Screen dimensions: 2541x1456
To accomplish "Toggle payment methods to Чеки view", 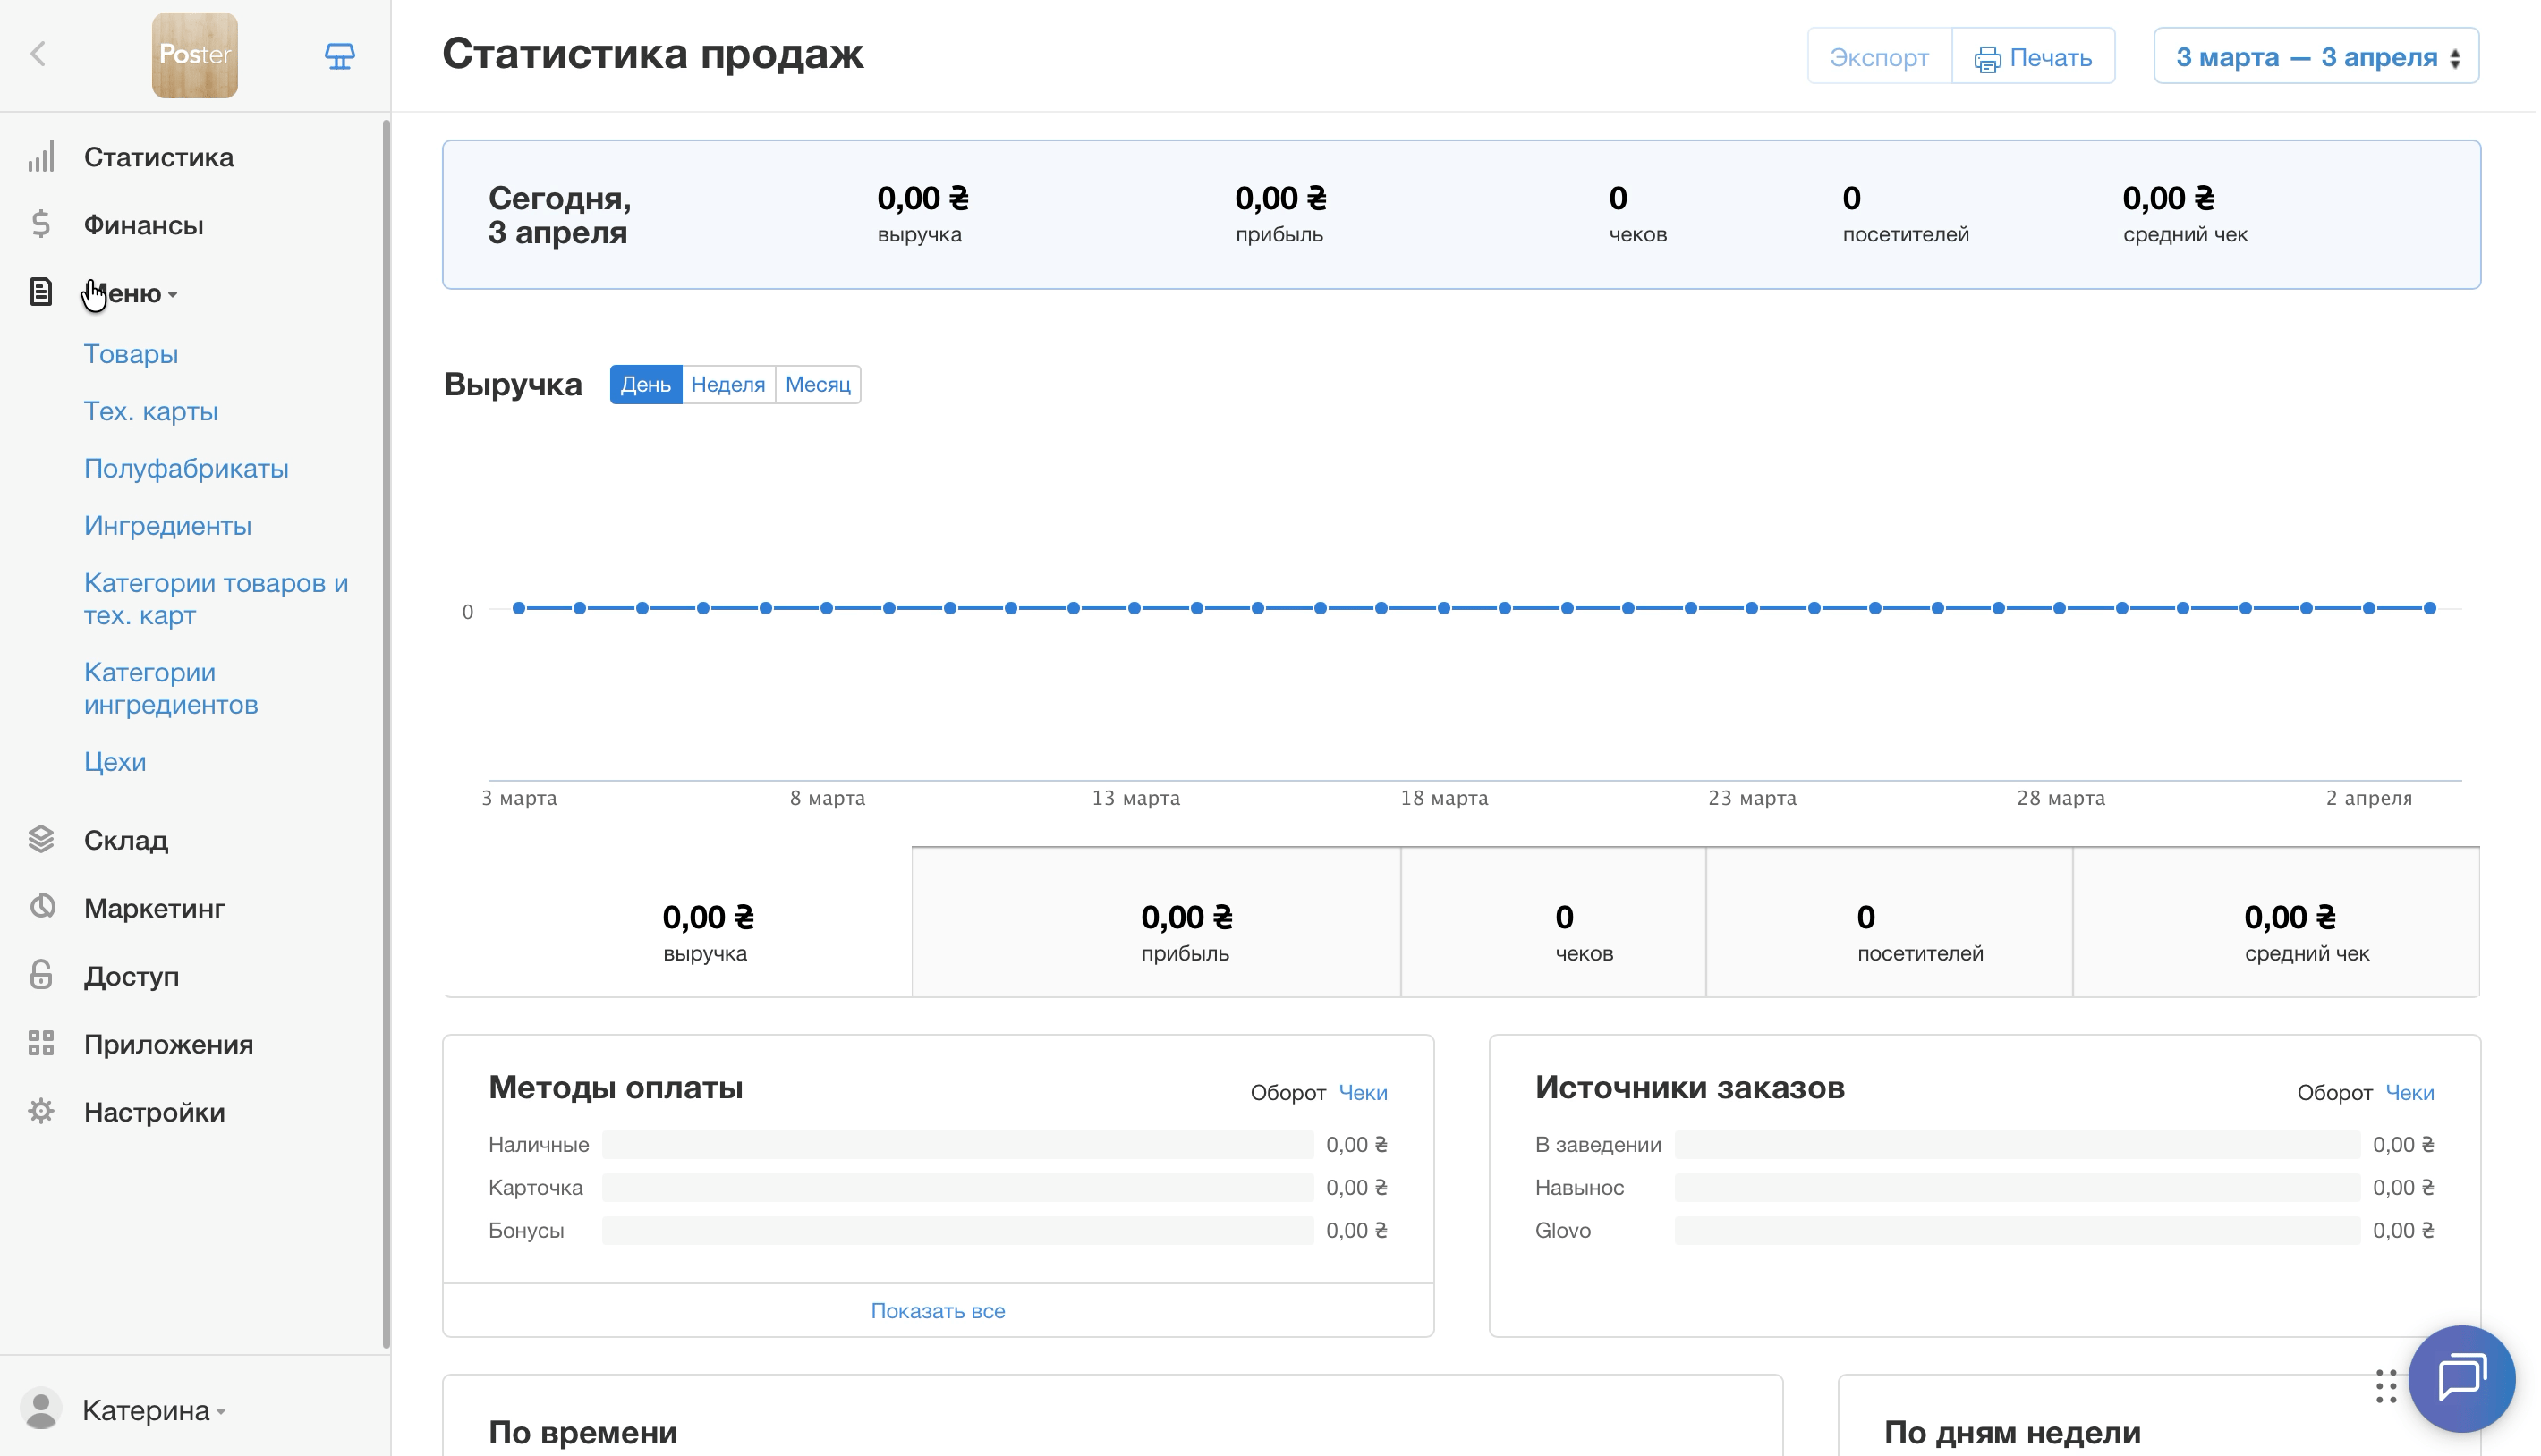I will (x=1363, y=1092).
